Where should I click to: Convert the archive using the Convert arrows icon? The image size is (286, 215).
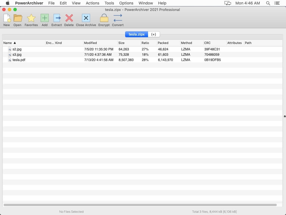(118, 18)
